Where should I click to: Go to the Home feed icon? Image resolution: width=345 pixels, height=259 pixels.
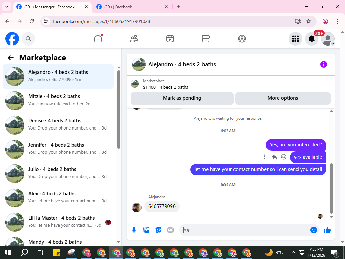(98, 39)
